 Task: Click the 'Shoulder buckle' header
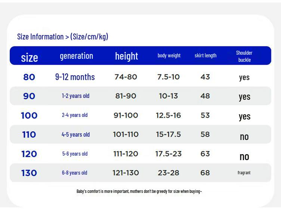[244, 56]
